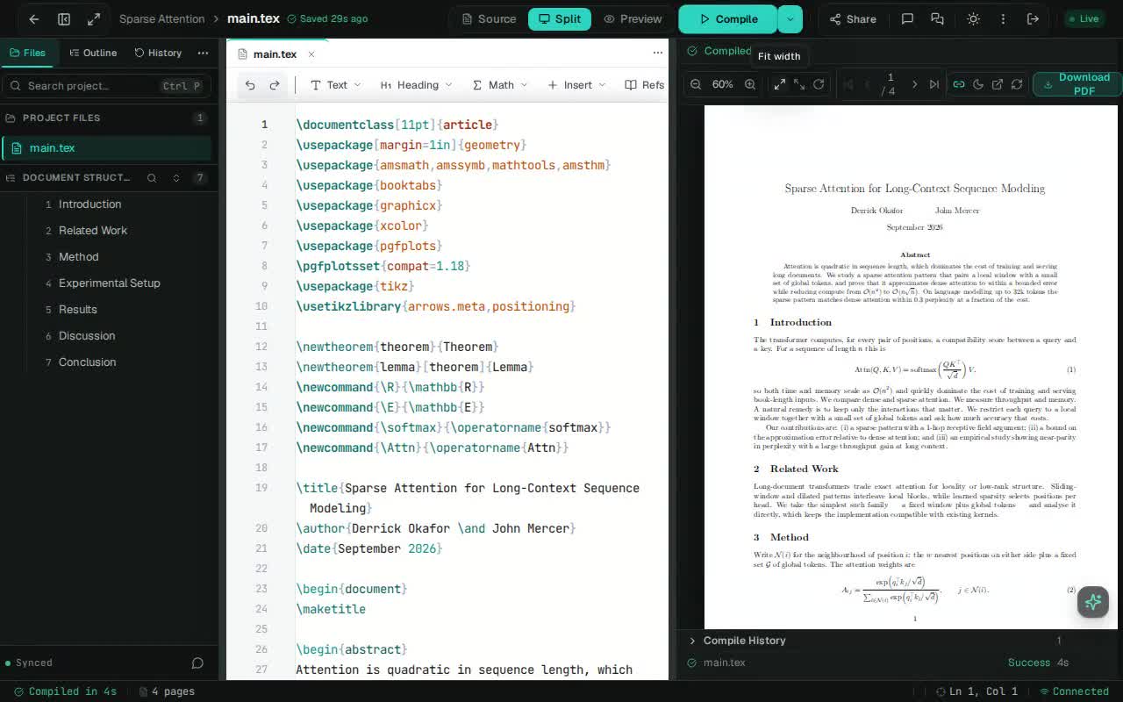Screen dimensions: 1123x702
Task: Rotate the PDF preview
Action: (819, 84)
